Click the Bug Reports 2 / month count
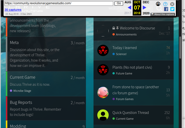Screen dimensions: 185x128 click(78, 103)
